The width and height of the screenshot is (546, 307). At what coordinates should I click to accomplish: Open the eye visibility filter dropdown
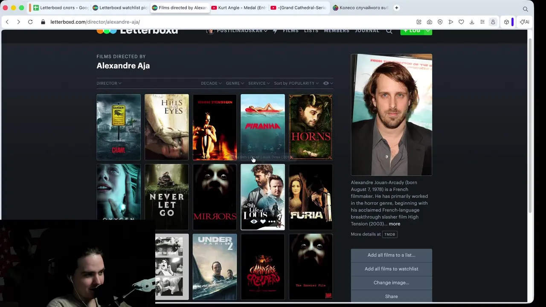(328, 83)
